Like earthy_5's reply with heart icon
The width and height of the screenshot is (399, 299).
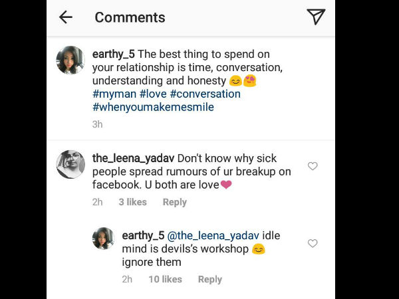pyautogui.click(x=313, y=244)
